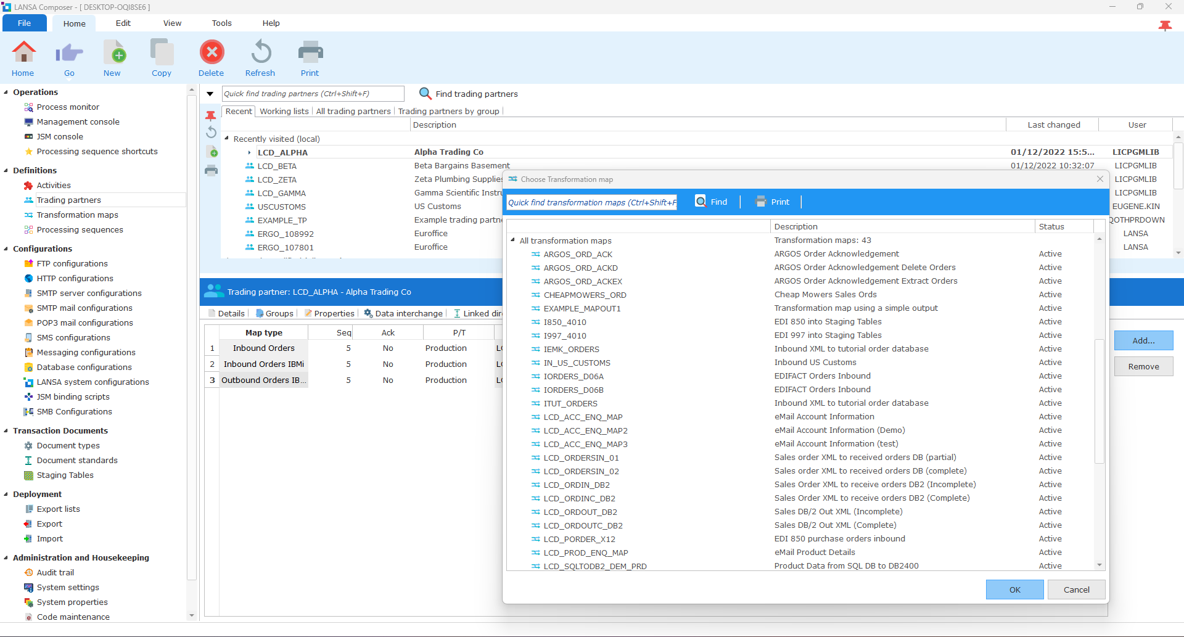Close the Choose Transformation map dialog
The image size is (1184, 637).
click(1100, 179)
